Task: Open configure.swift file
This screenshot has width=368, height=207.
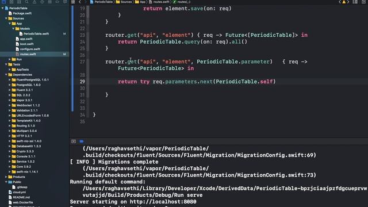Action: 30,49
